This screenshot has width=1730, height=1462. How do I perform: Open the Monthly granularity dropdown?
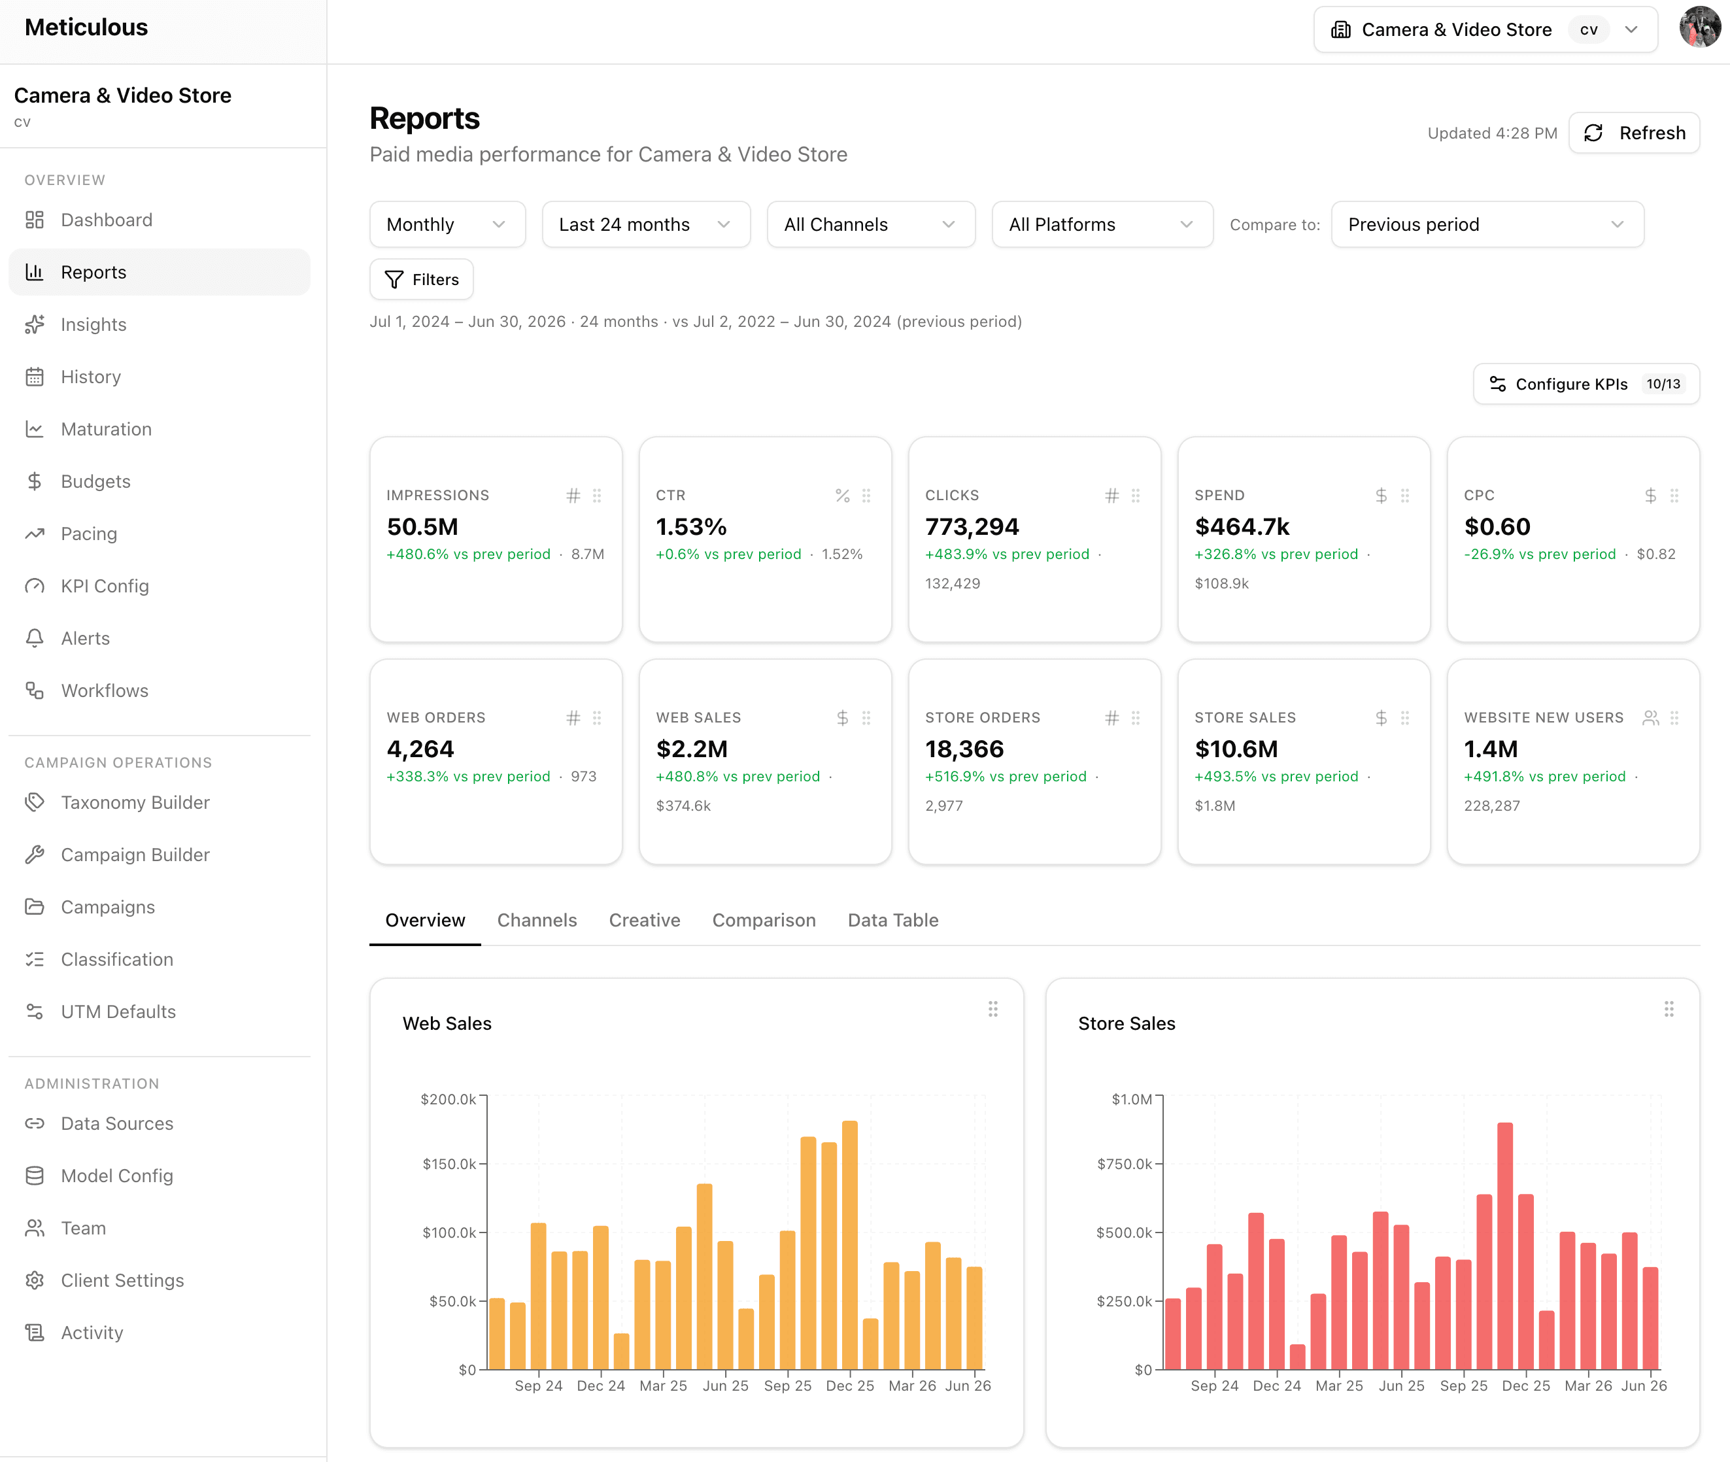[x=447, y=225]
